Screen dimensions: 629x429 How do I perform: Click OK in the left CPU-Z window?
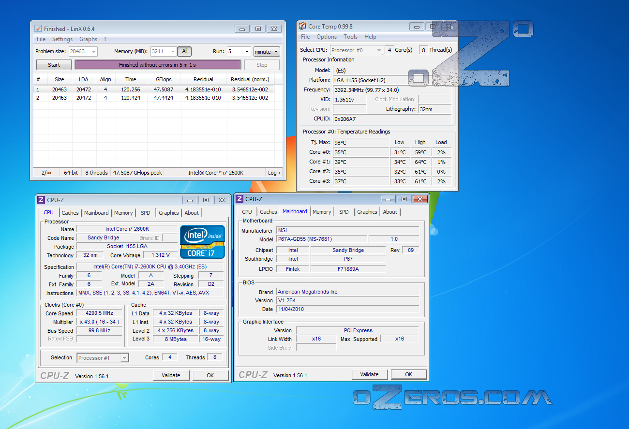tap(210, 375)
